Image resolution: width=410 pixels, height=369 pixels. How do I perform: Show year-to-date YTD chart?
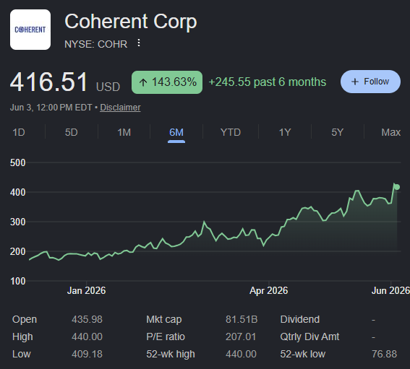pyautogui.click(x=231, y=132)
